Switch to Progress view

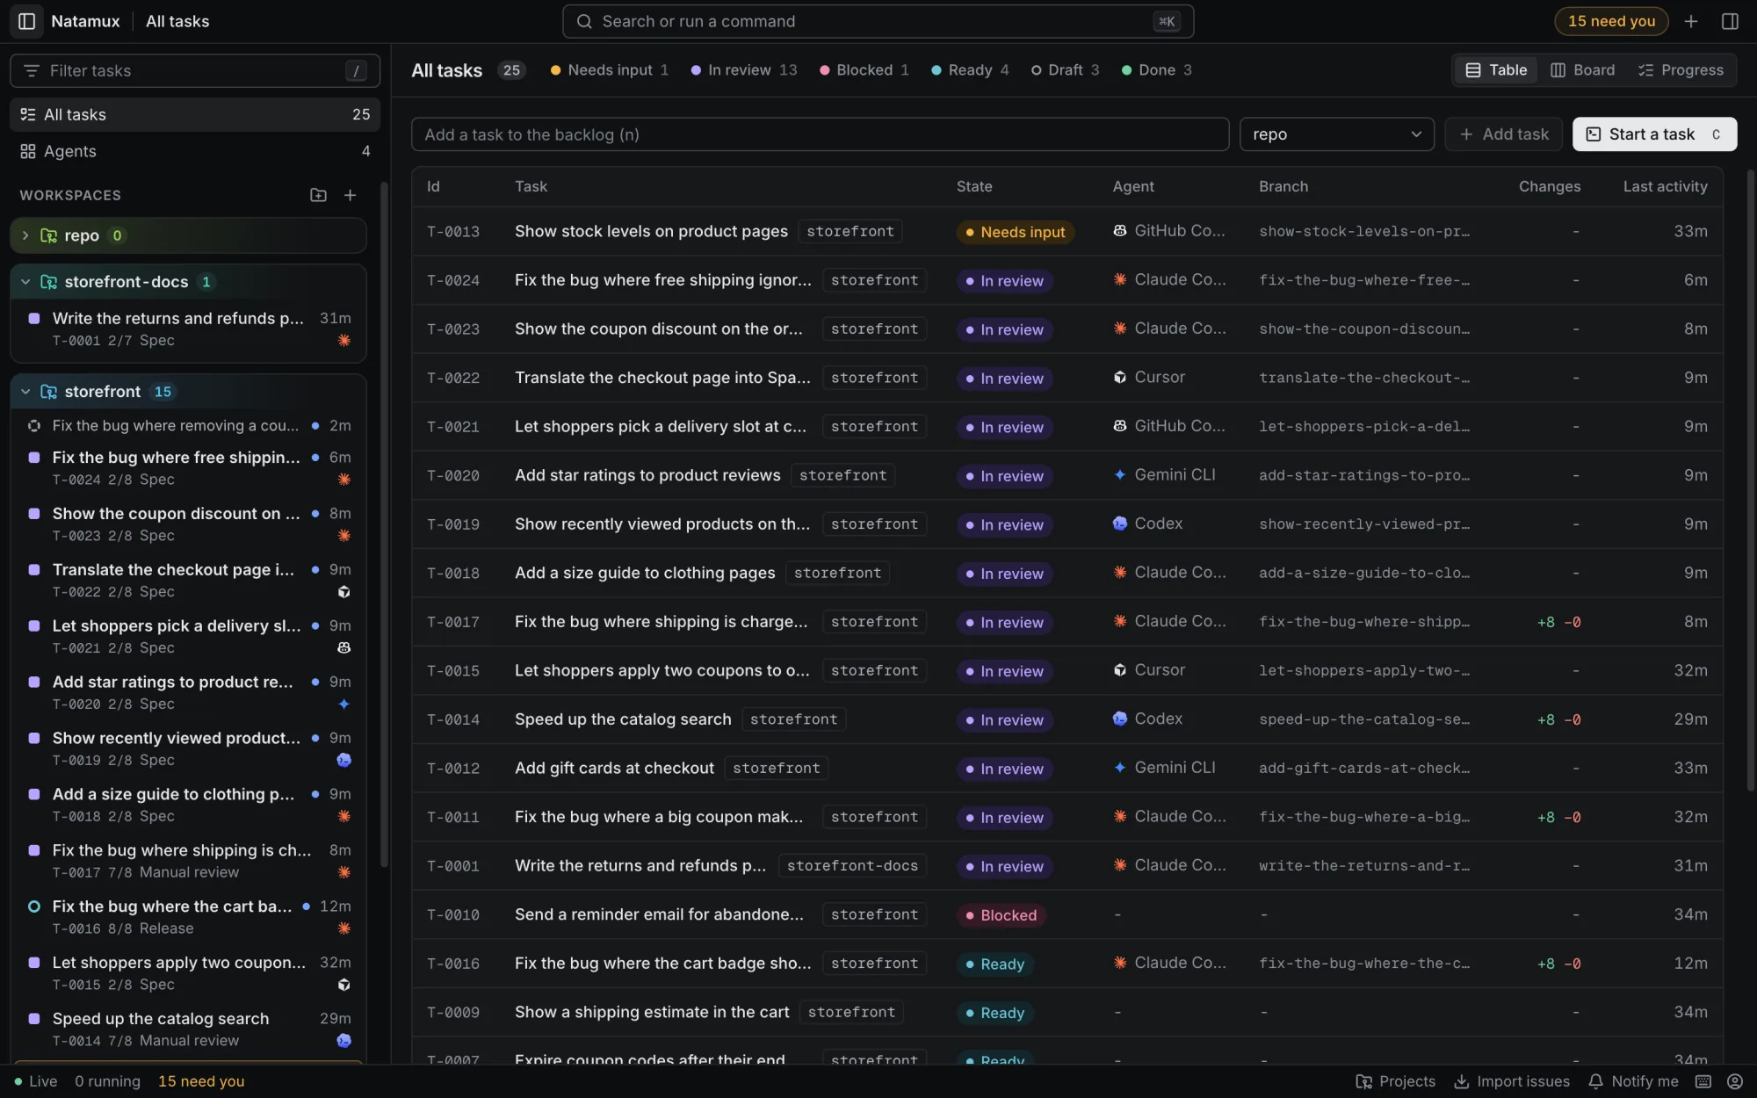tap(1681, 70)
